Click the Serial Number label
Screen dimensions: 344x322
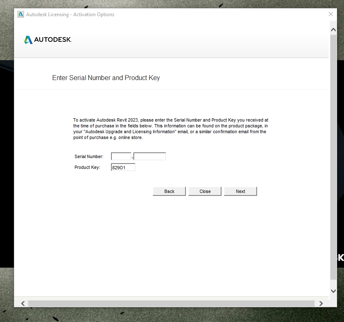coord(89,156)
